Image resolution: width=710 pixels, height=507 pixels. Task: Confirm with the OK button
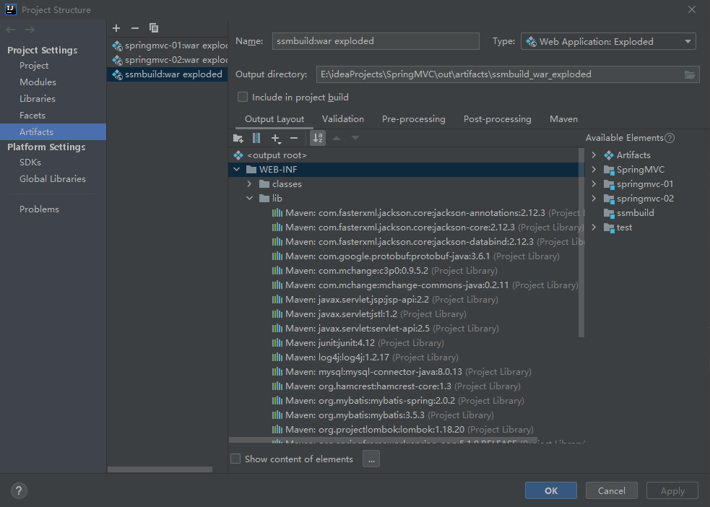tap(551, 490)
